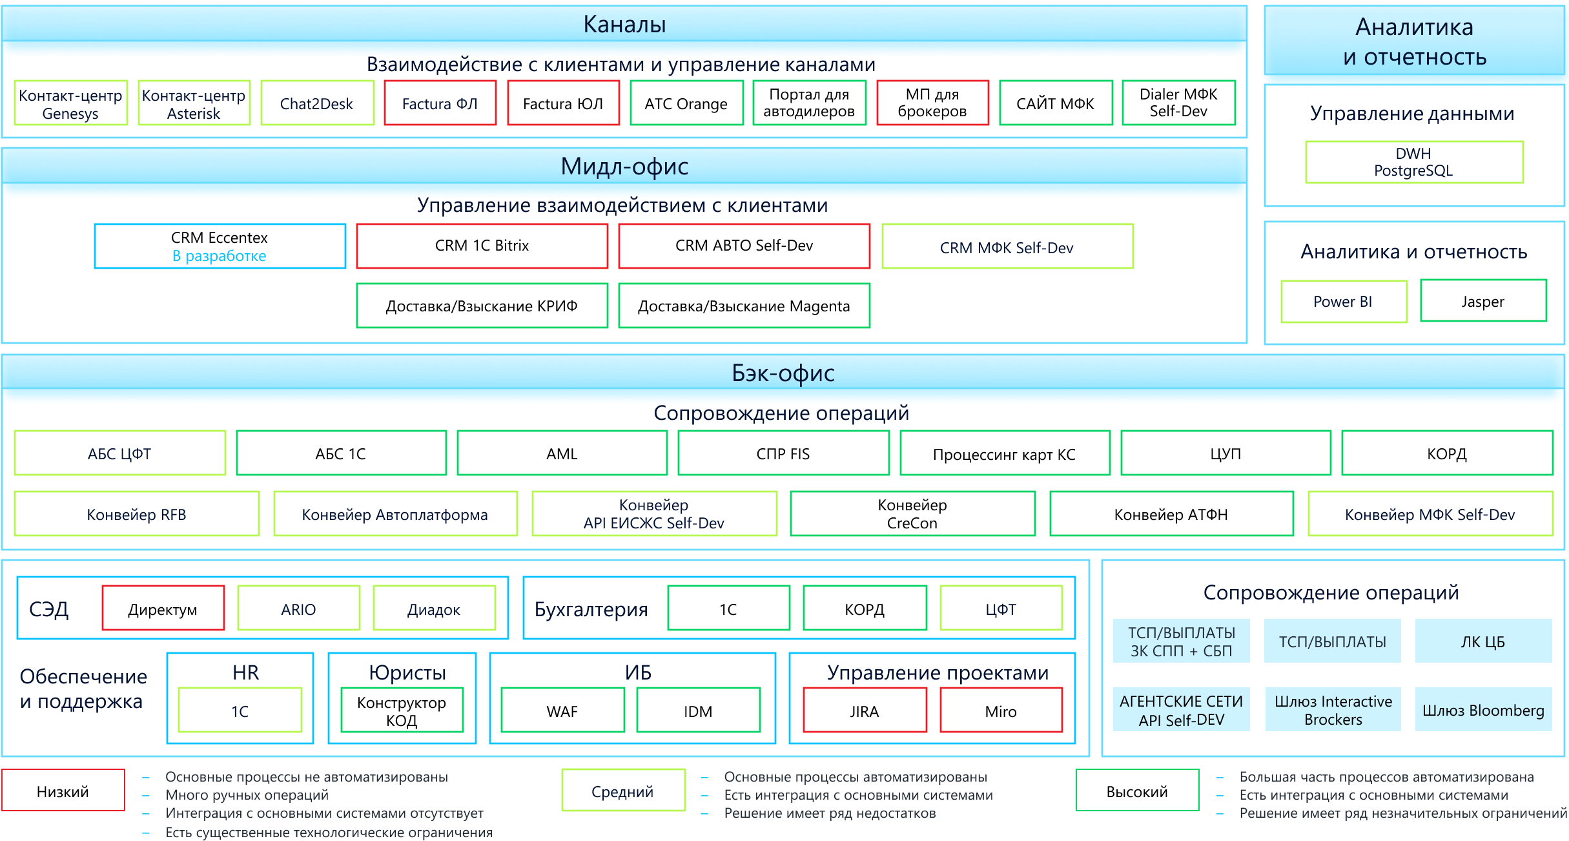Image resolution: width=1569 pixels, height=841 pixels.
Task: Click the Мидл-офис section header
Action: 624,166
